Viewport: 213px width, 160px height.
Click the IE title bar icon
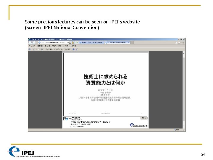pos(29,39)
